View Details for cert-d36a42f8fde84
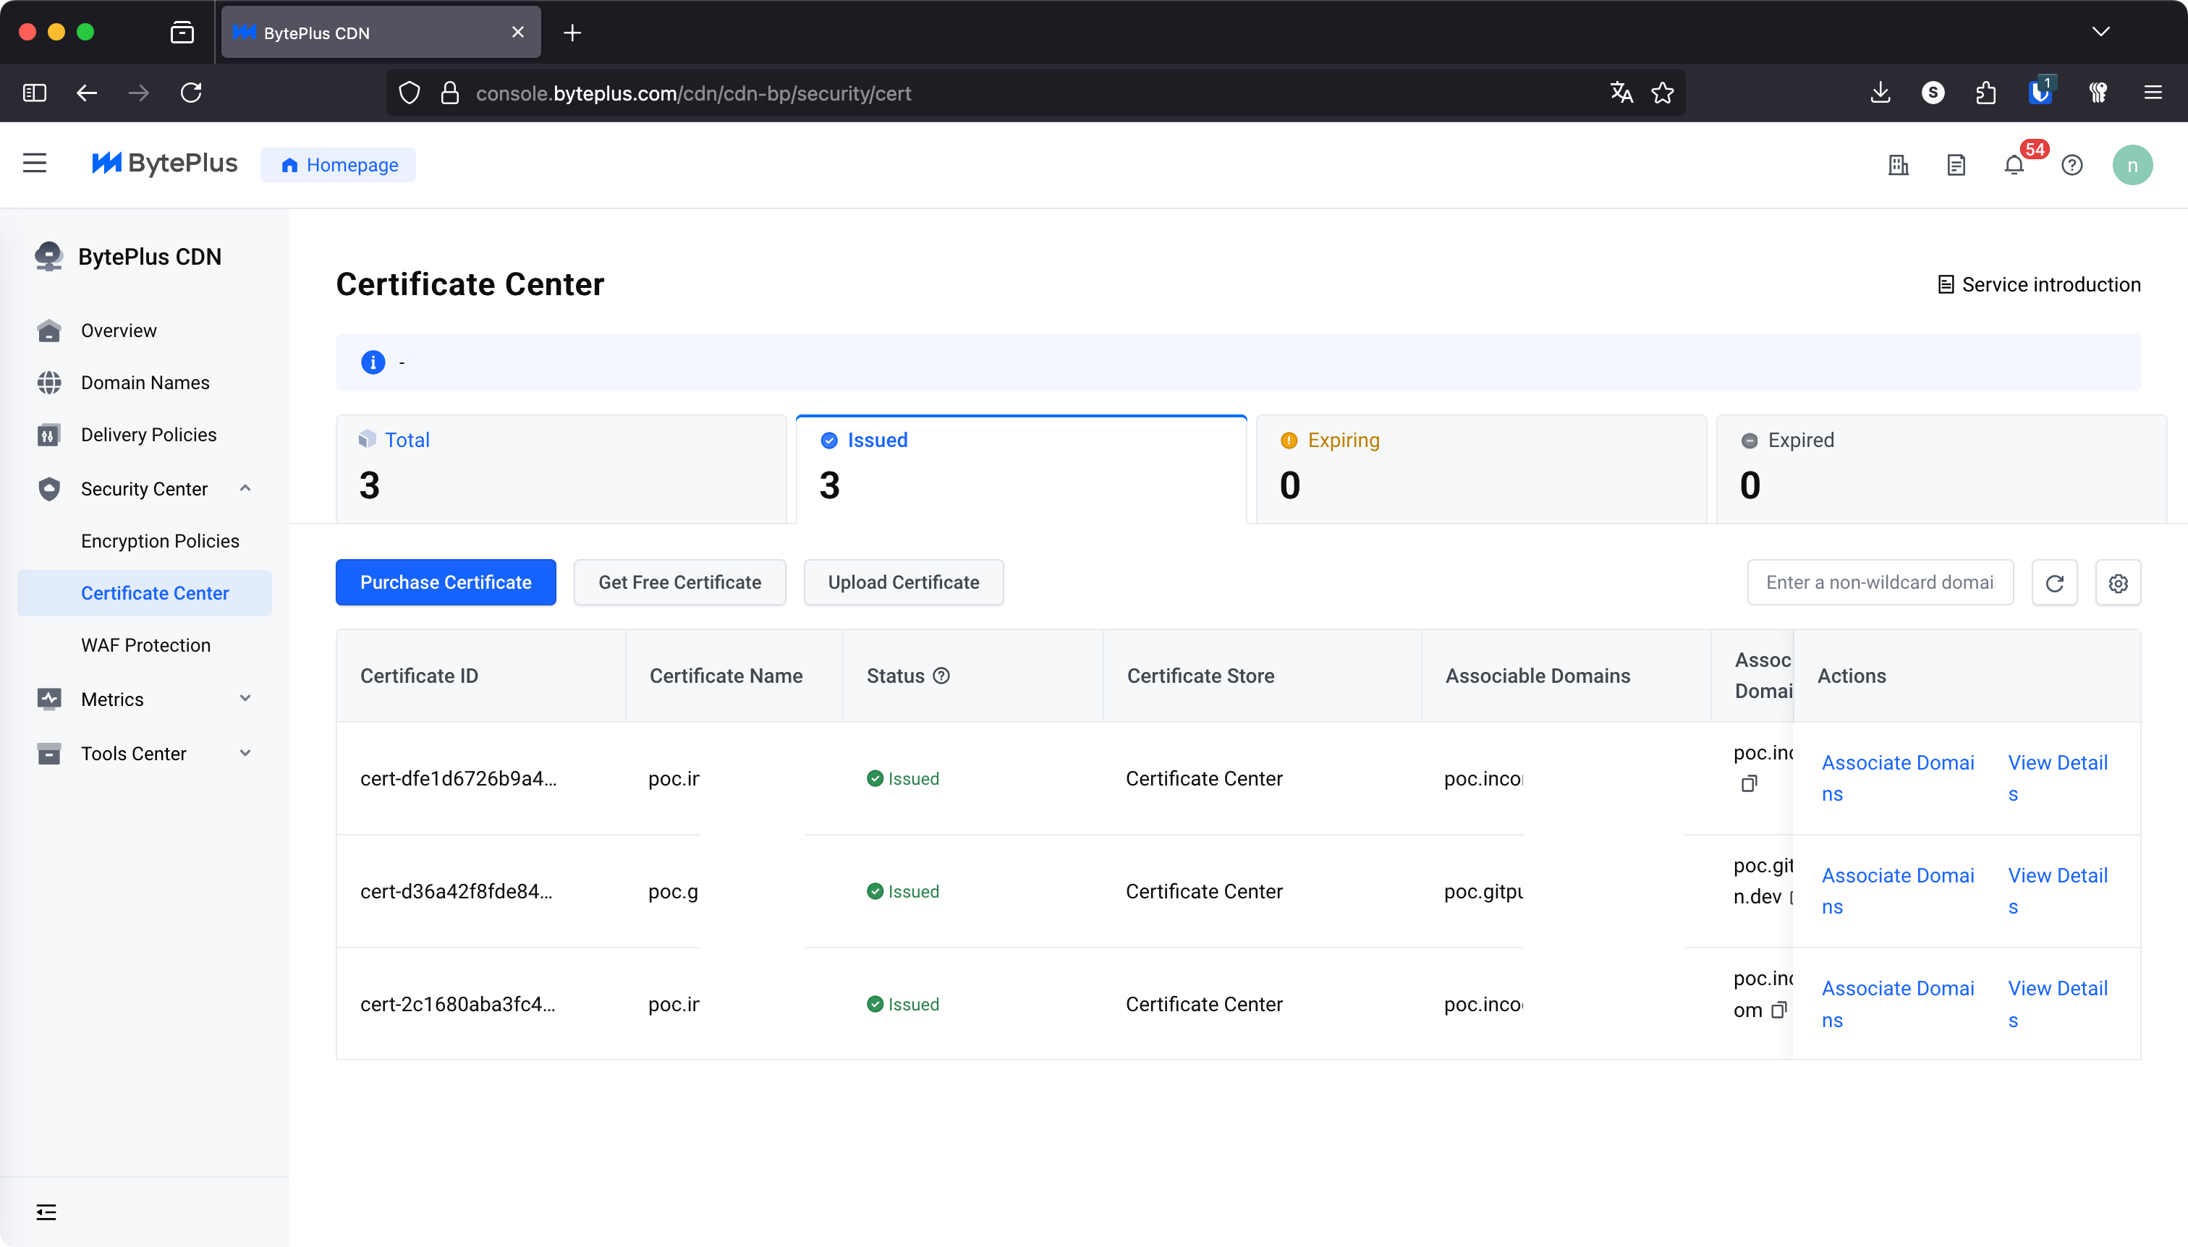Viewport: 2188px width, 1247px height. [x=2058, y=892]
